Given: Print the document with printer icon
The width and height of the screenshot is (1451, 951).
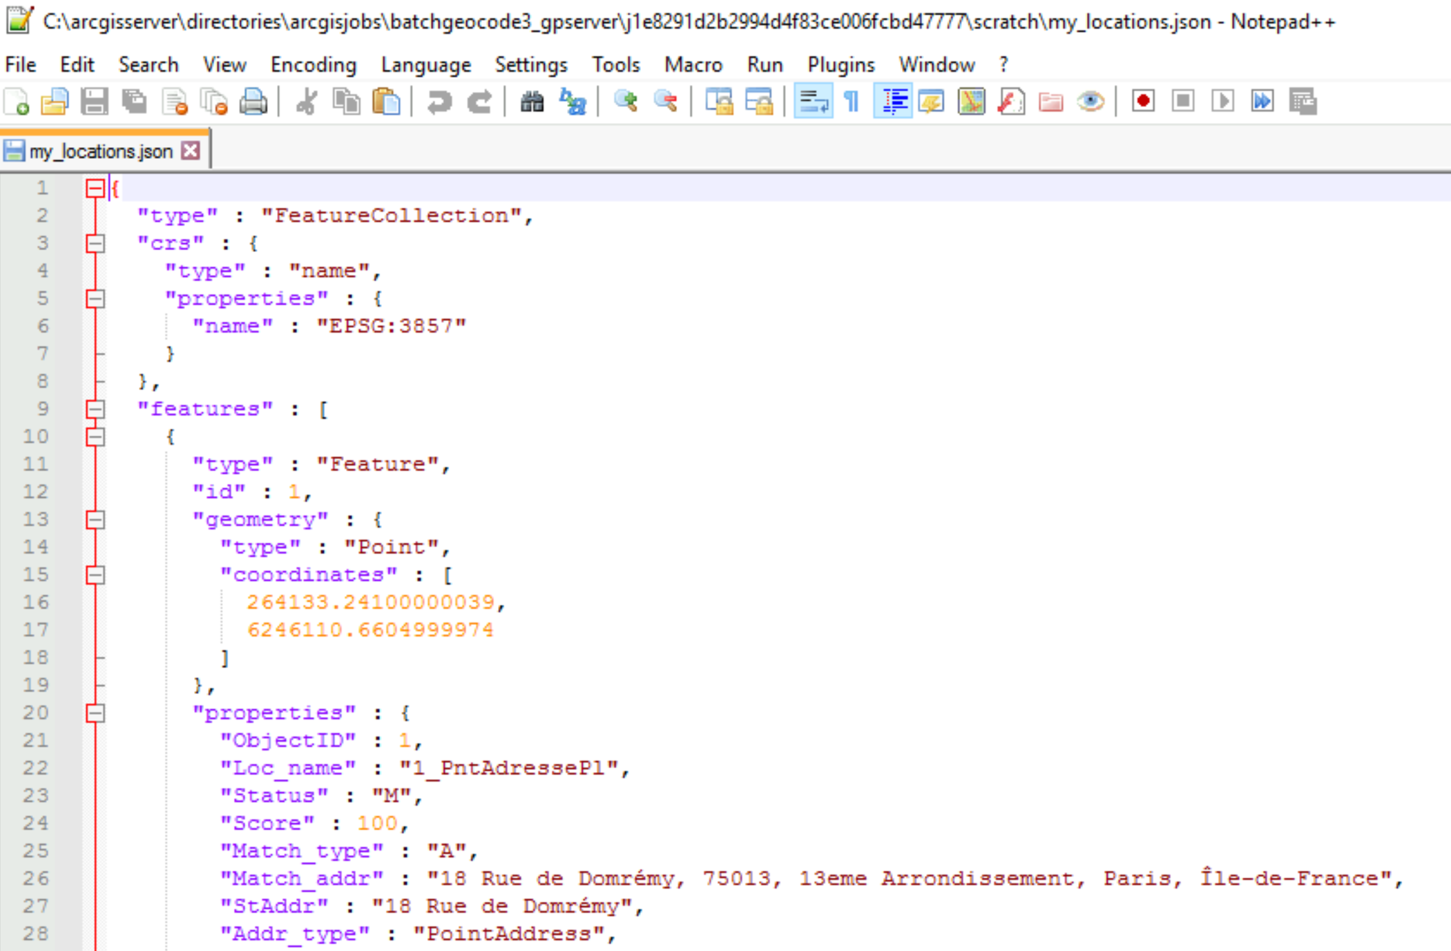Looking at the screenshot, I should tap(253, 102).
